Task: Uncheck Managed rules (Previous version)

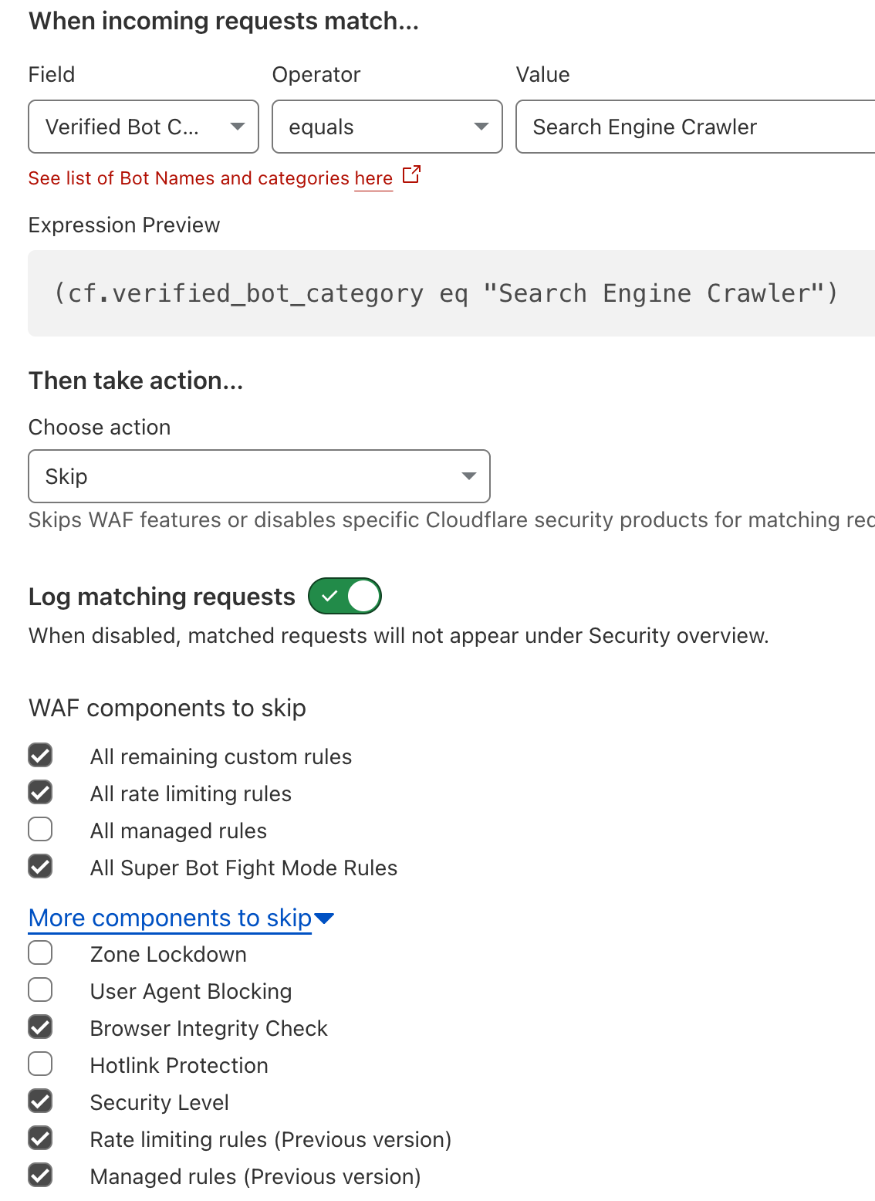Action: pyautogui.click(x=40, y=1176)
